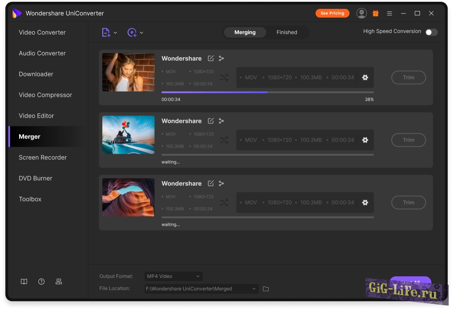
Task: Expand the Output Format MP4 Video dropdown
Action: (173, 277)
